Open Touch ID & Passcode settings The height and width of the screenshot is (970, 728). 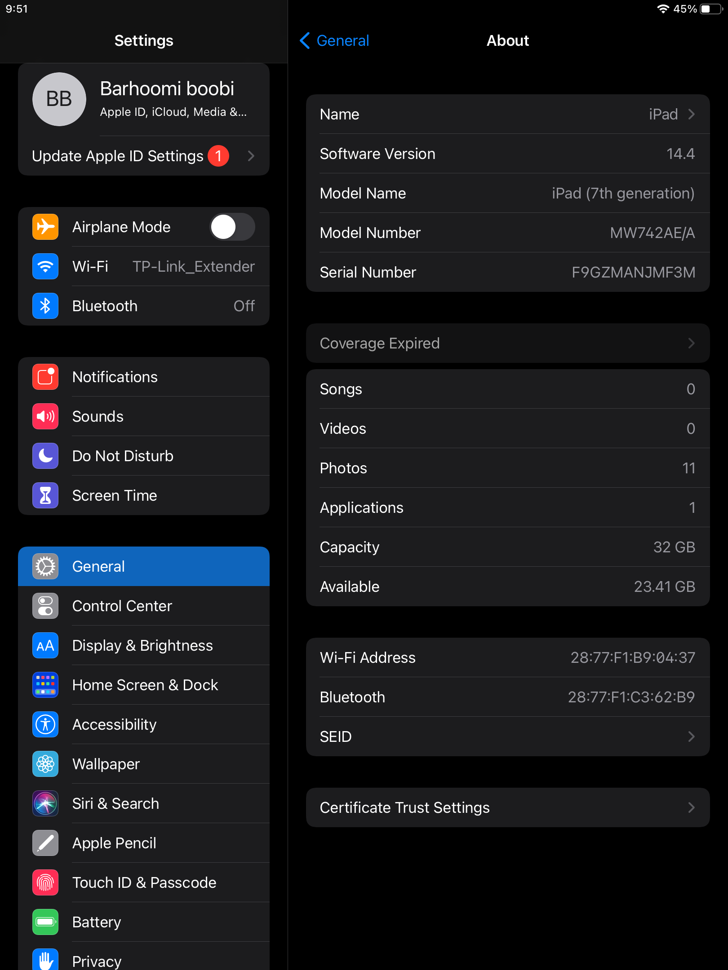click(x=144, y=882)
